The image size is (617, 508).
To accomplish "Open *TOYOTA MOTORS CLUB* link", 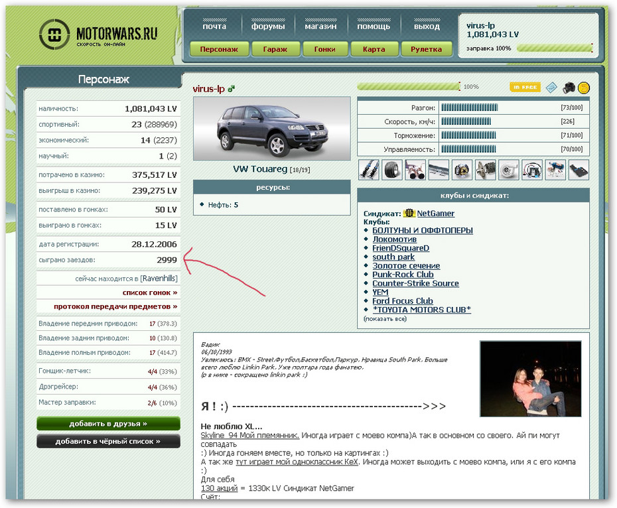I will point(421,310).
